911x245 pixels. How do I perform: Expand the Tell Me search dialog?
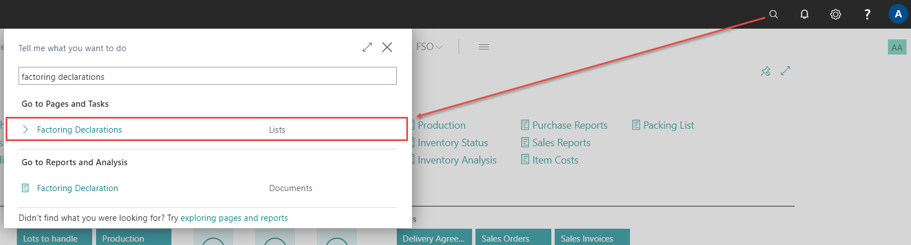coord(367,47)
